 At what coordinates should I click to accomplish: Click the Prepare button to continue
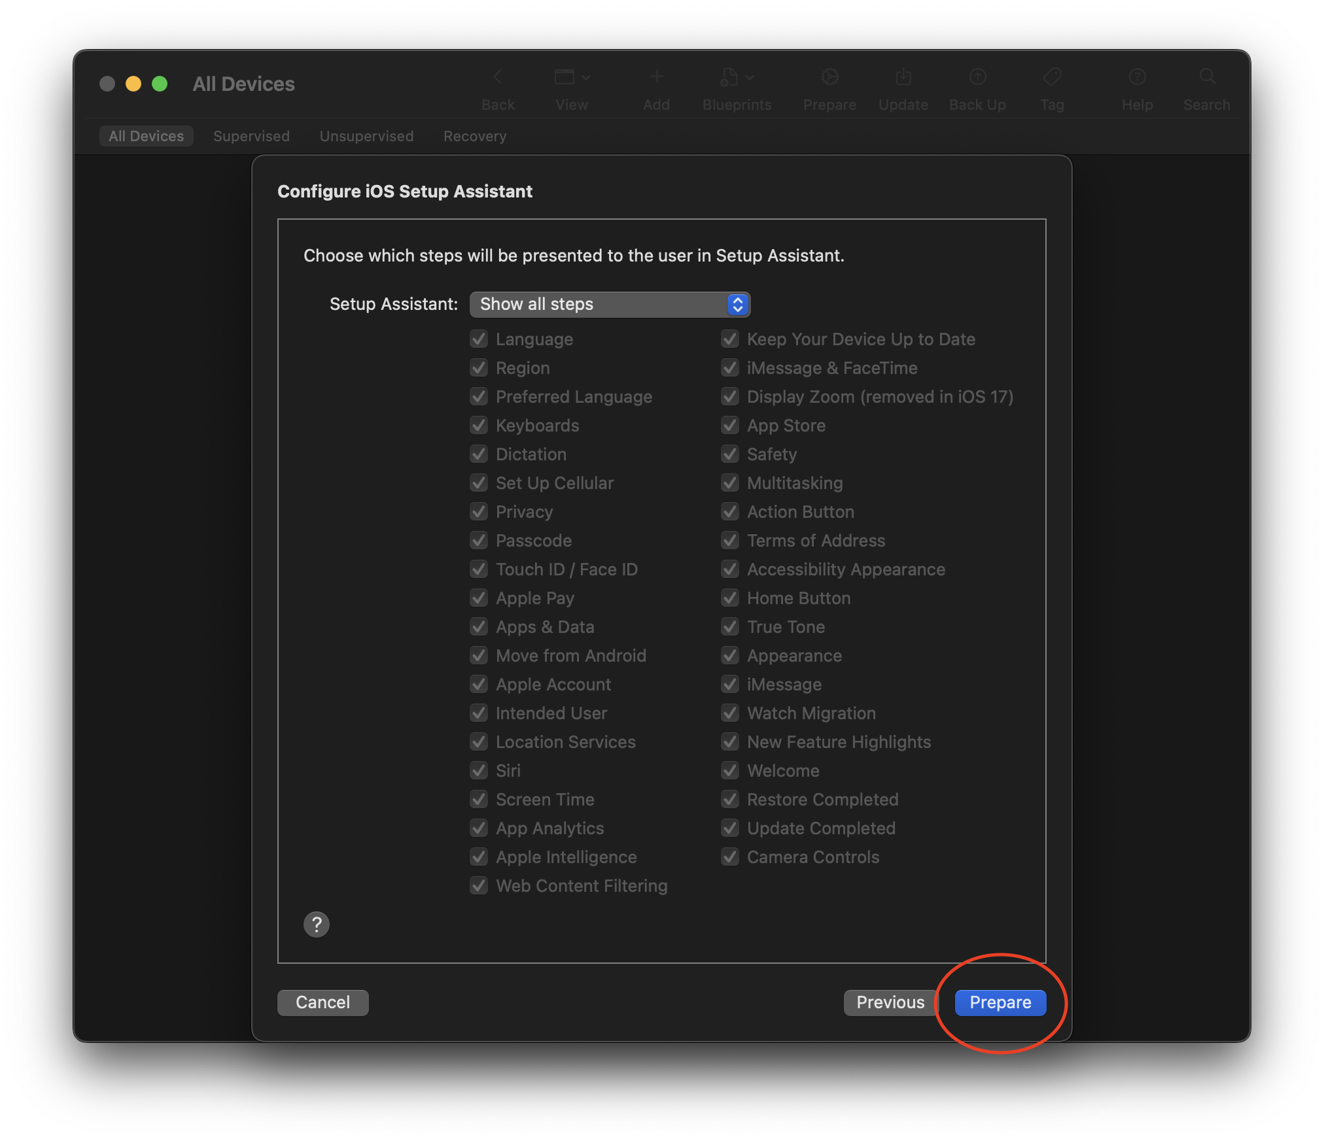[x=1000, y=1002]
